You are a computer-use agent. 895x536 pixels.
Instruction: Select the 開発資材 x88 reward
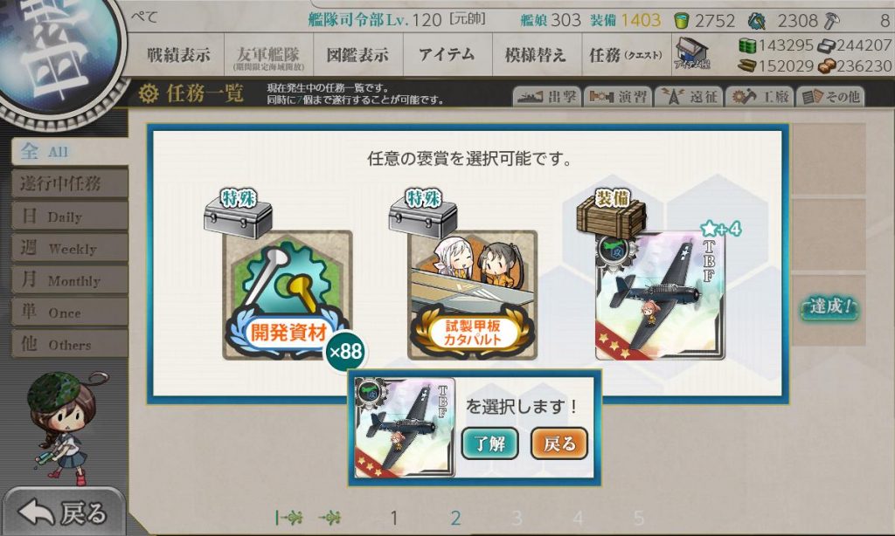pyautogui.click(x=287, y=295)
